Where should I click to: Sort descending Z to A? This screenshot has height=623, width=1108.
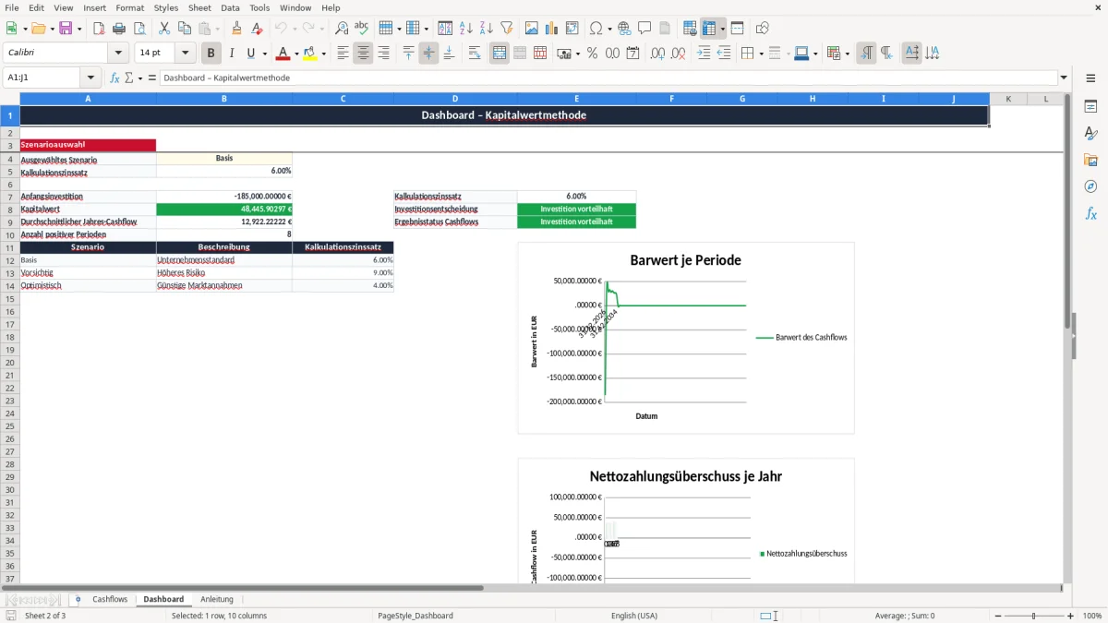(487, 29)
